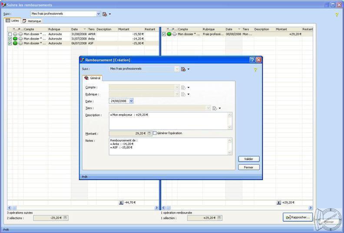Check the APRR operation row checkbox
Screen dimensions: 344x233
10,34
